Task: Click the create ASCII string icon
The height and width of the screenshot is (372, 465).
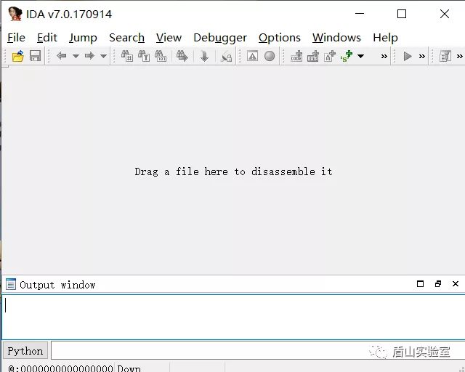Action: pyautogui.click(x=329, y=56)
